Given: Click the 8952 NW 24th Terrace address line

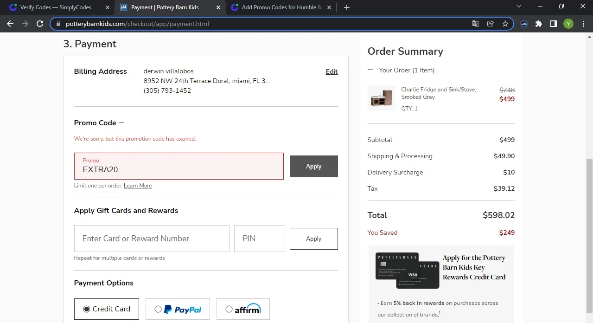Looking at the screenshot, I should [206, 81].
